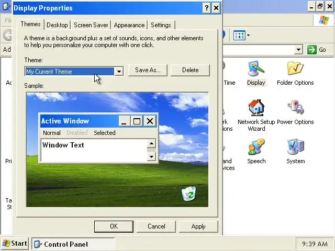Click the Back arrow in Control Panel toolbar

(8, 35)
